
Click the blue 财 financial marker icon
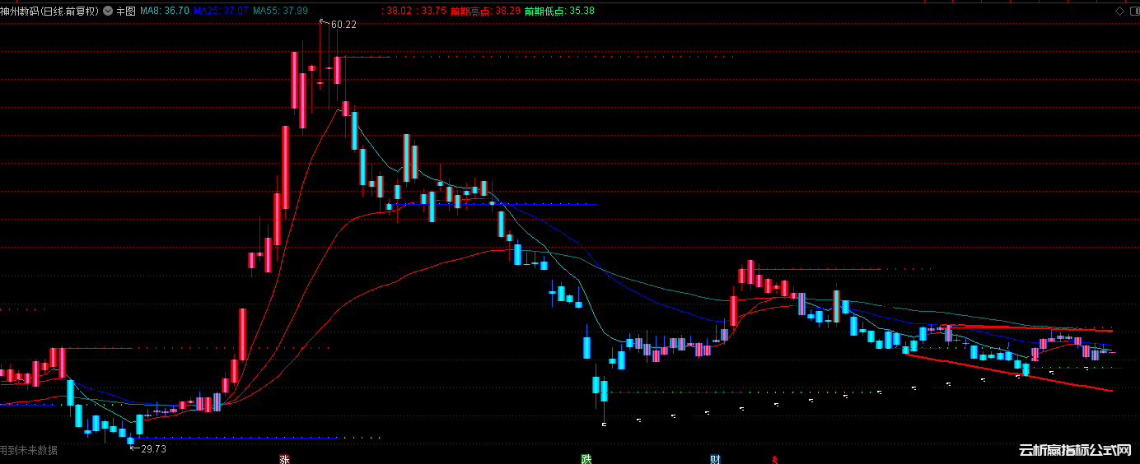point(715,459)
